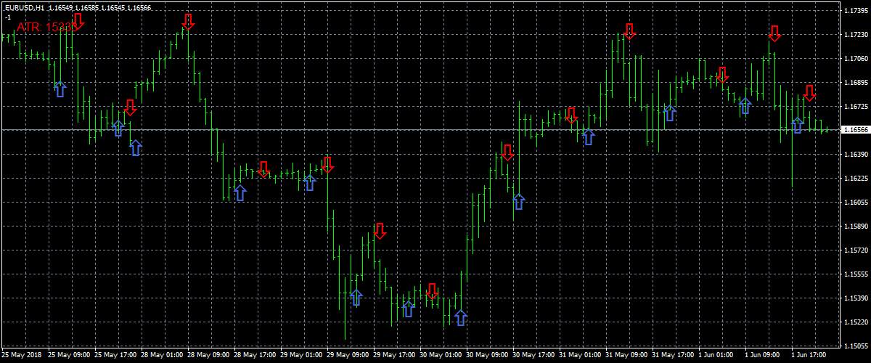Viewport: 871px width, 363px height.
Task: Click the 1.15890 price axis label
Action: pos(856,227)
